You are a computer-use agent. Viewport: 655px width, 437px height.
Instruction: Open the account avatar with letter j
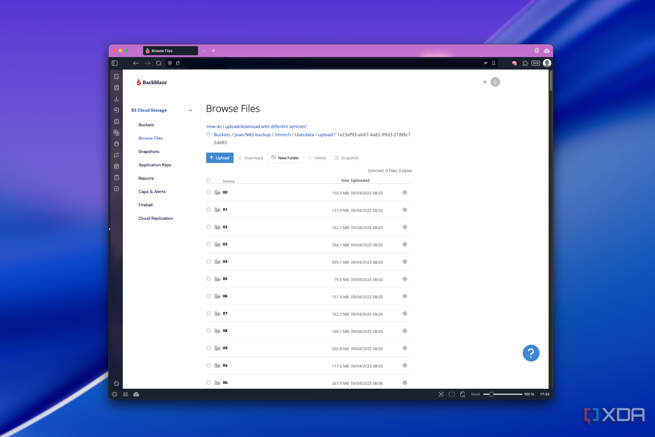495,82
